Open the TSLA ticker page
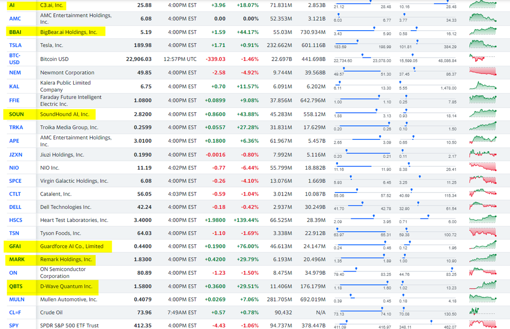The height and width of the screenshot is (329, 510). click(14, 45)
